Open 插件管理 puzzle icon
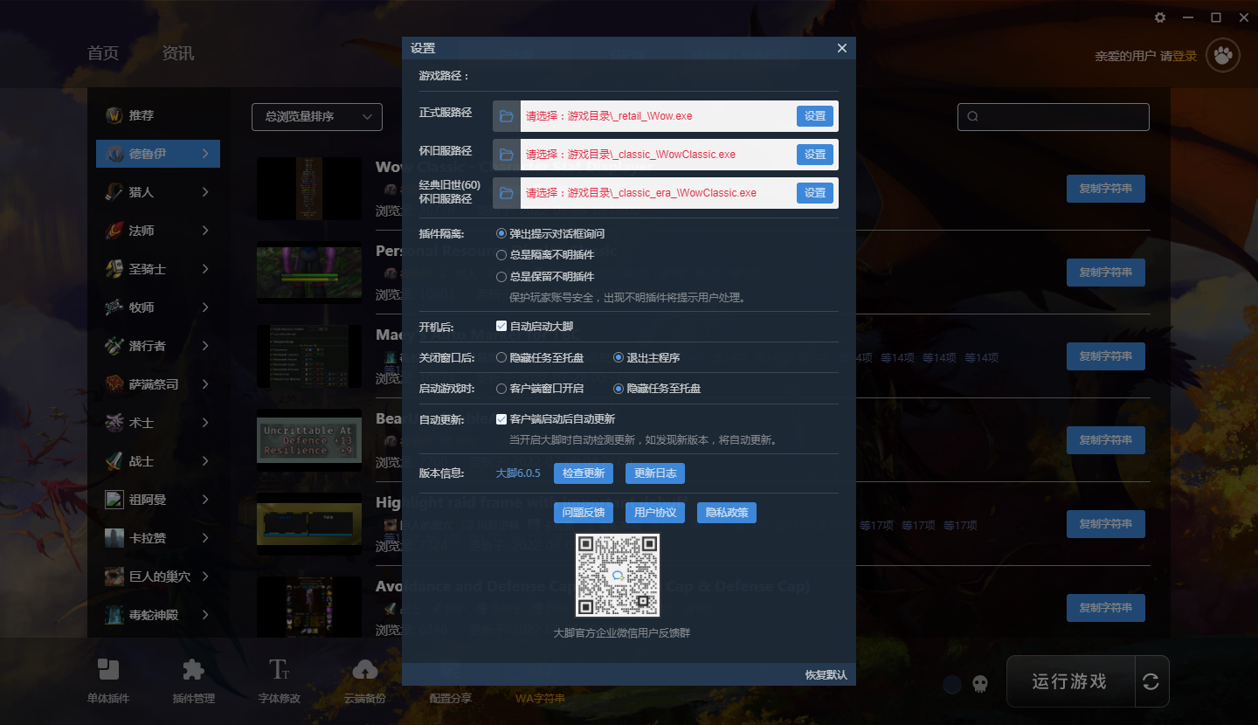The width and height of the screenshot is (1258, 725). (x=193, y=670)
